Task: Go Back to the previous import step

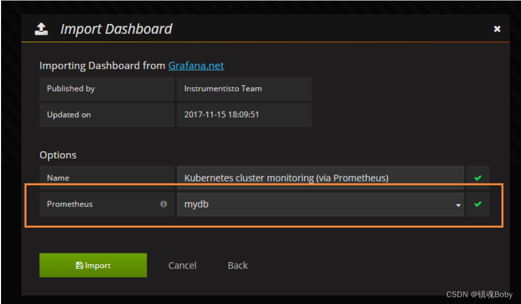Action: [238, 265]
